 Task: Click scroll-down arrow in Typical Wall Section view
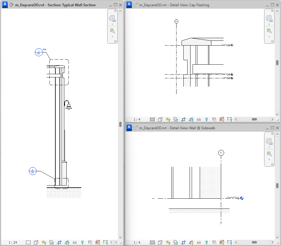click(x=121, y=237)
